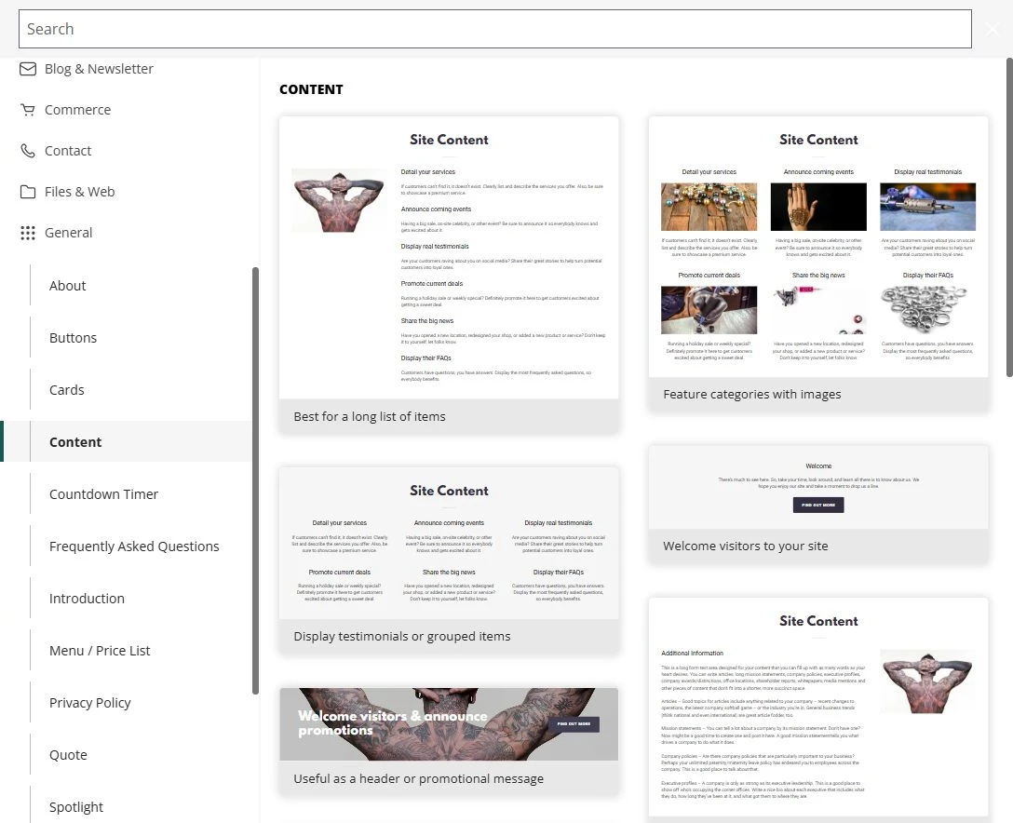Viewport: 1013px width, 823px height.
Task: Open the Files & Web category
Action: 79,192
